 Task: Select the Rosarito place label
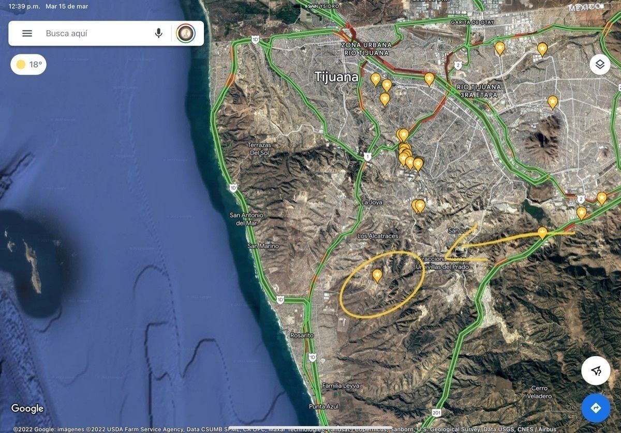tap(302, 335)
